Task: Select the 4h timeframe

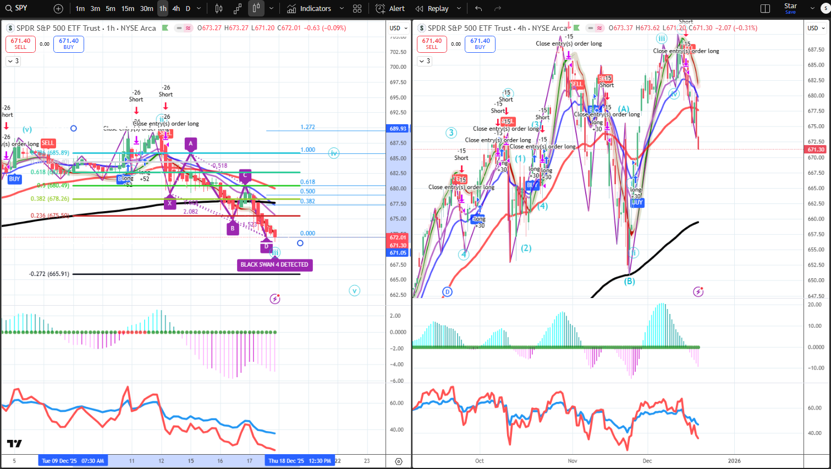Action: coord(176,9)
